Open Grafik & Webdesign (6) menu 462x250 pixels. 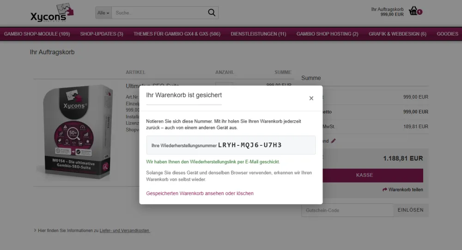coord(397,34)
